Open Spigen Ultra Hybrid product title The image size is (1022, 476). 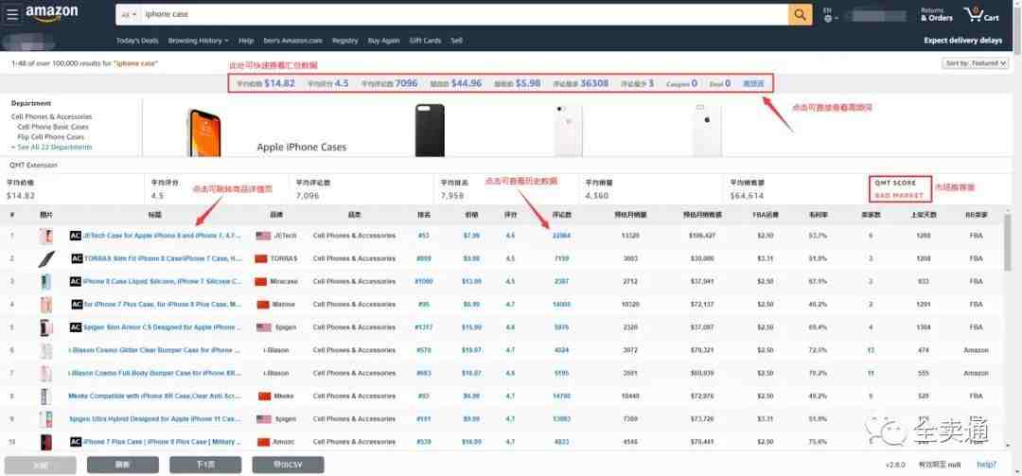tap(154, 419)
